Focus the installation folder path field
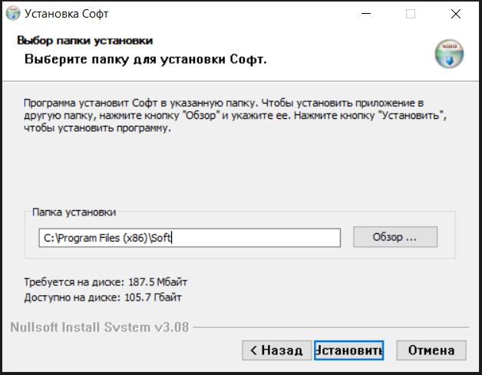The width and height of the screenshot is (482, 375). tap(190, 238)
